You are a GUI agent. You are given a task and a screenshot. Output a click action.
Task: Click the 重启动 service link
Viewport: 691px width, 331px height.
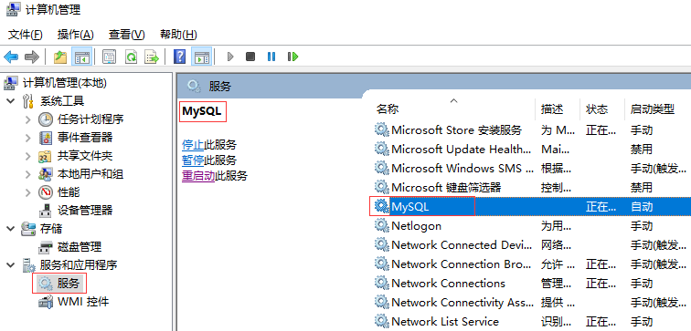pyautogui.click(x=198, y=176)
